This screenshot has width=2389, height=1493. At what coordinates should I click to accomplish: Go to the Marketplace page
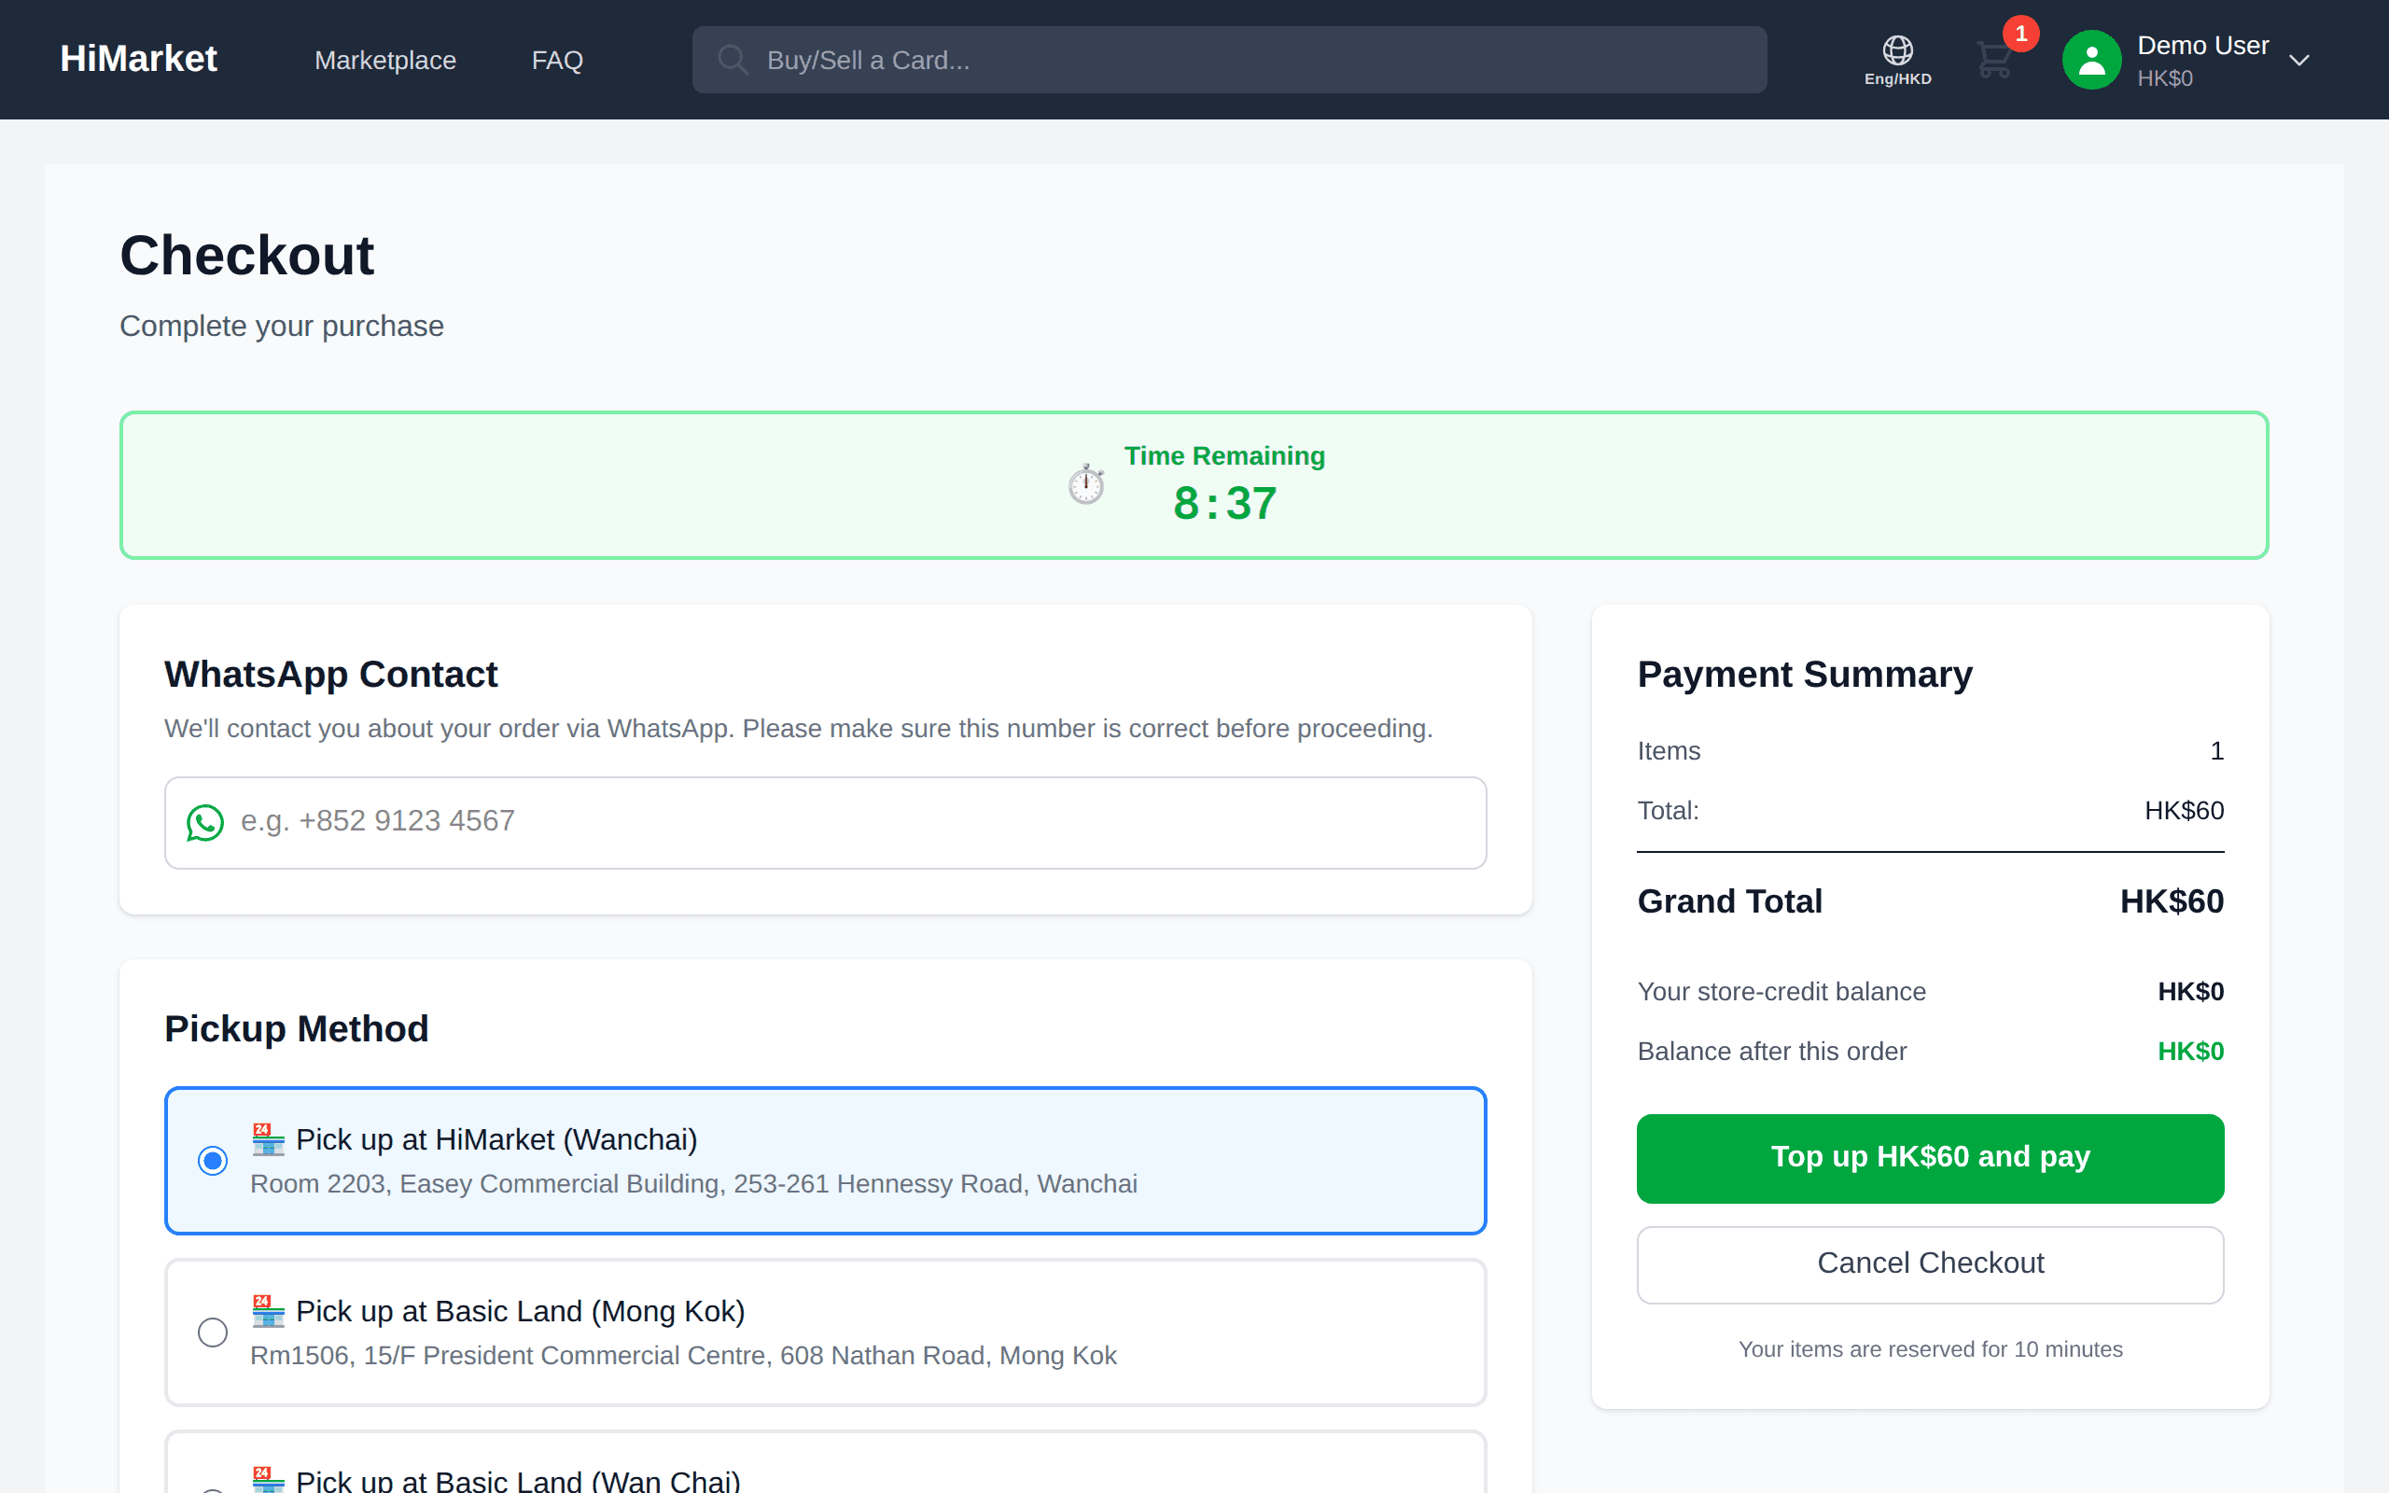(x=385, y=61)
